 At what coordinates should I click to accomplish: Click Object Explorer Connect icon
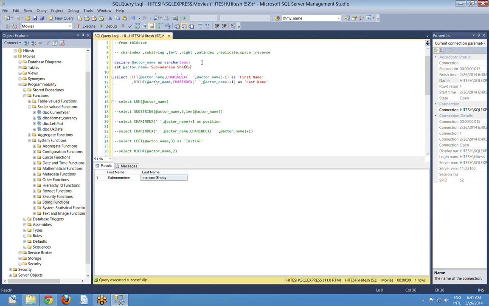click(x=26, y=43)
